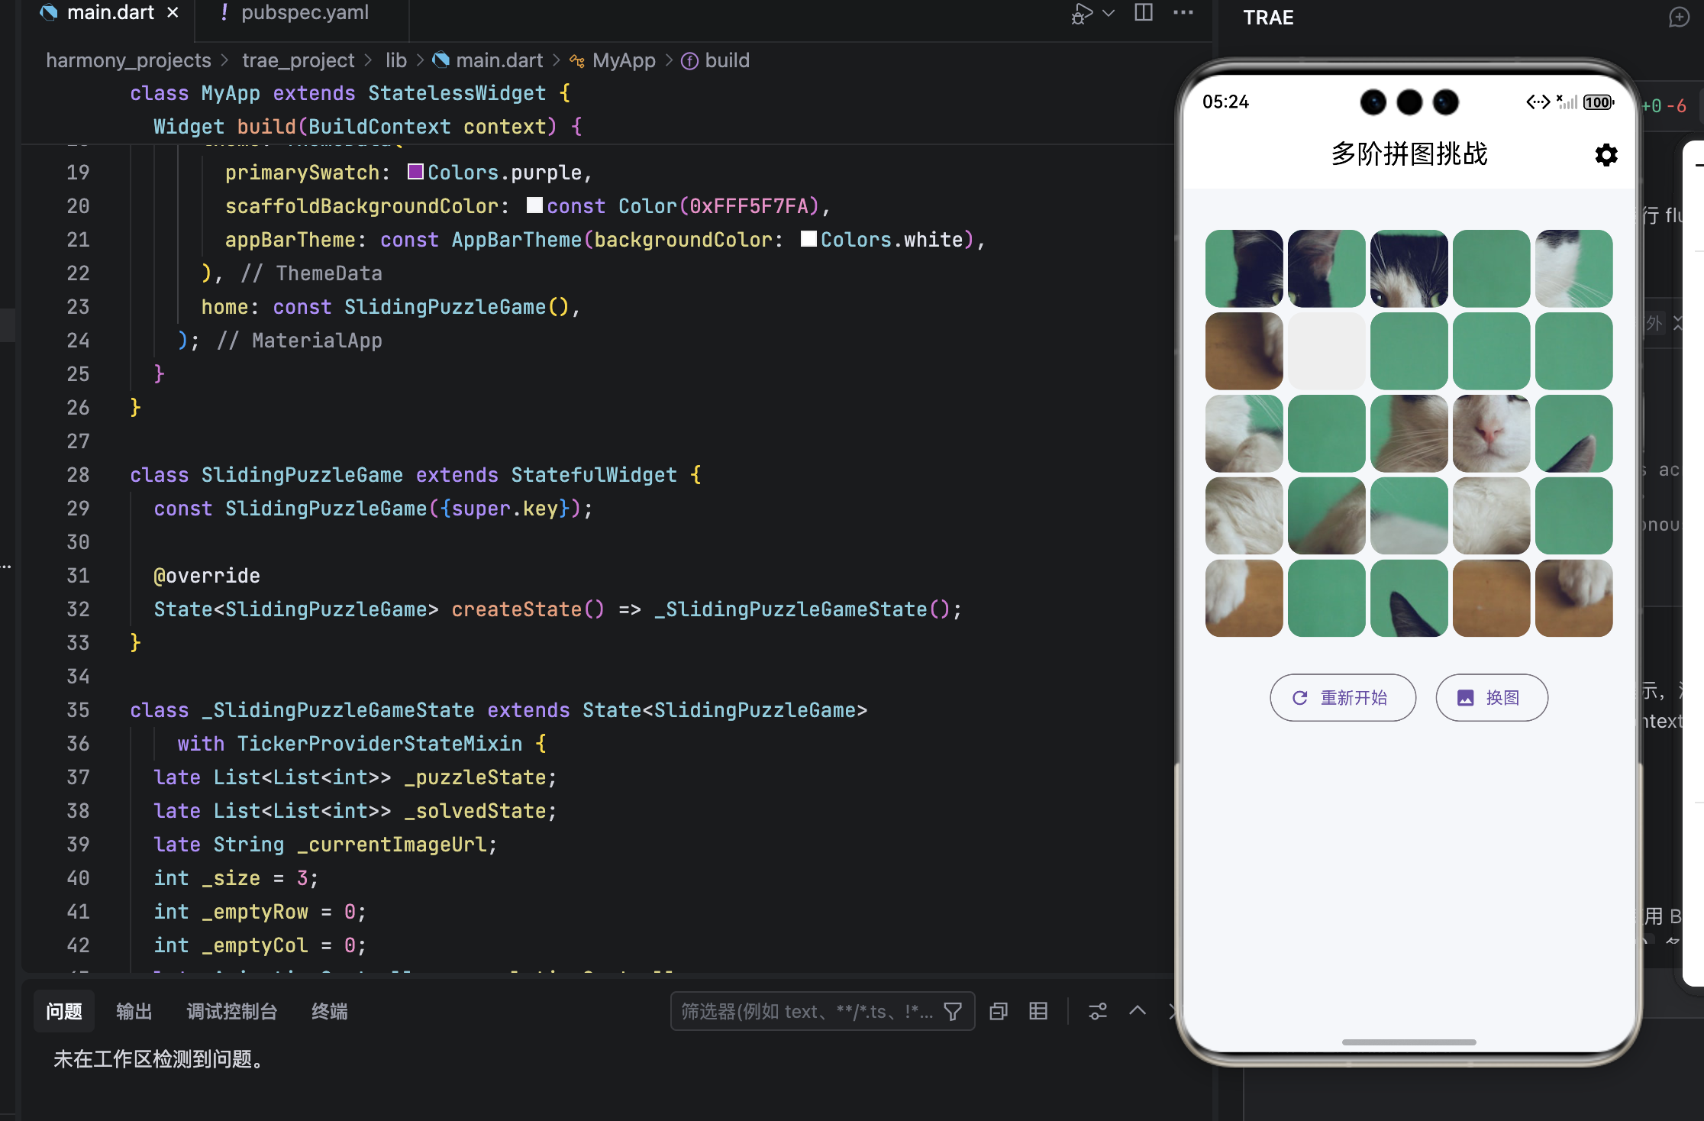Click the new chat icon in TRAE panel
This screenshot has height=1121, width=1704.
pos(1679,17)
